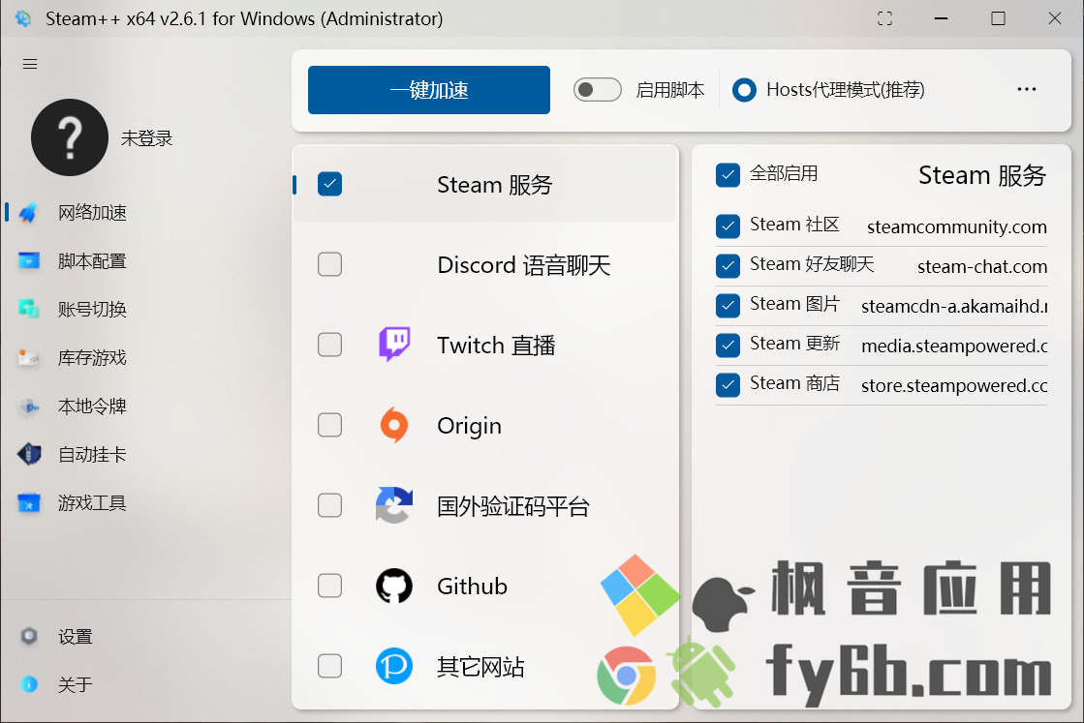
Task: Click the 关于 info icon
Action: click(28, 684)
